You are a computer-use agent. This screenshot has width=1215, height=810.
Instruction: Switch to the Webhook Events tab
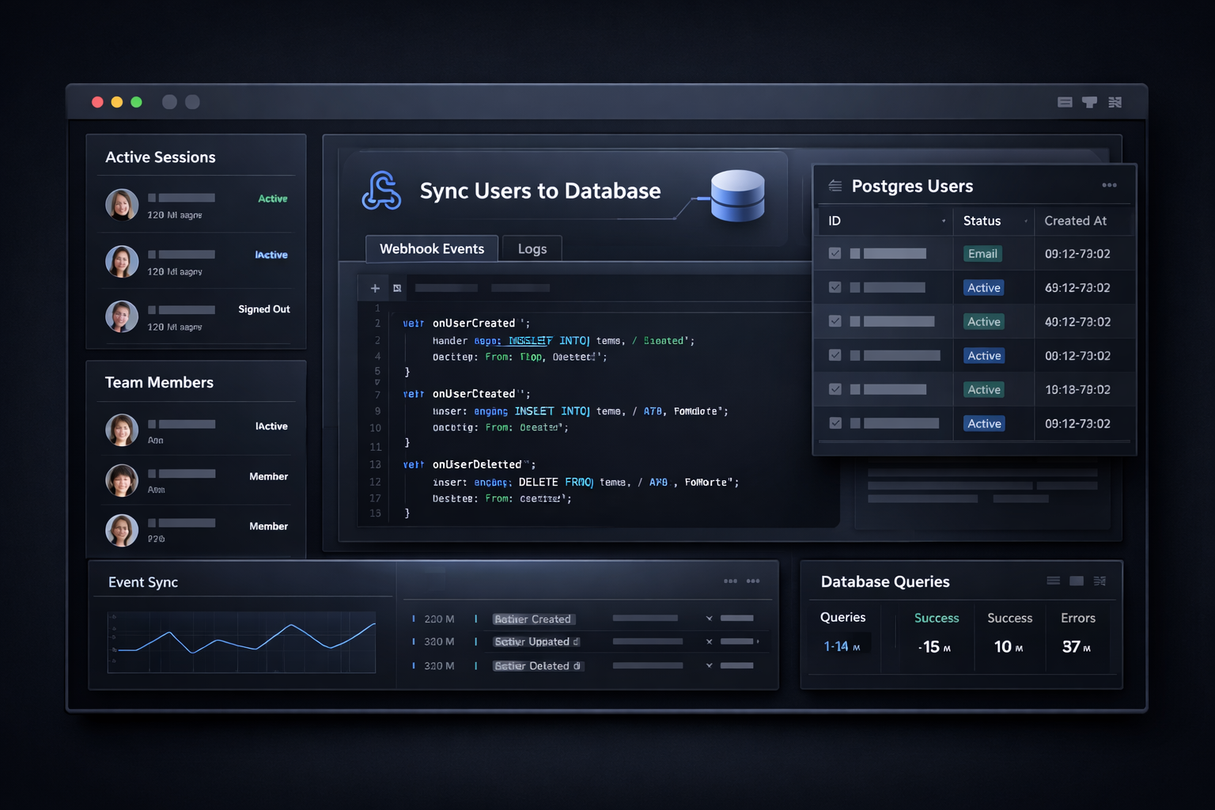click(432, 248)
